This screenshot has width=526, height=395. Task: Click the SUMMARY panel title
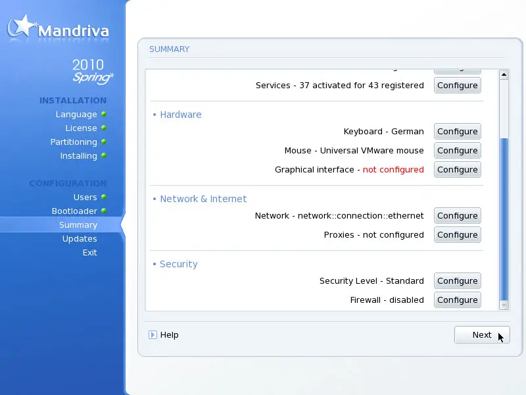point(170,49)
